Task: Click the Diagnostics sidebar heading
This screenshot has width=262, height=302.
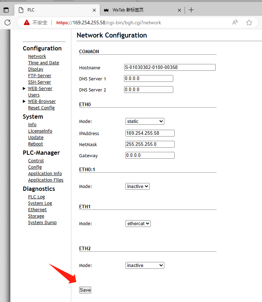Action: (x=39, y=189)
